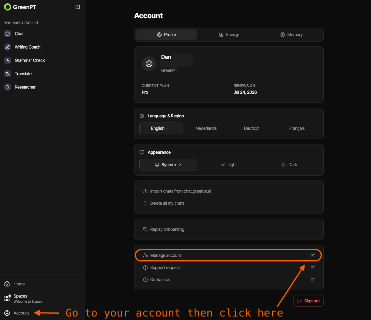371x320 pixels.
Task: Click the globe icon beside Language & Region
Action: (x=142, y=116)
